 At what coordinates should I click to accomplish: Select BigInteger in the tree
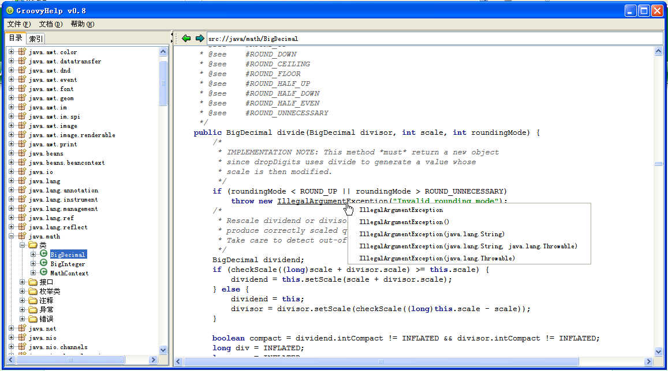click(68, 263)
